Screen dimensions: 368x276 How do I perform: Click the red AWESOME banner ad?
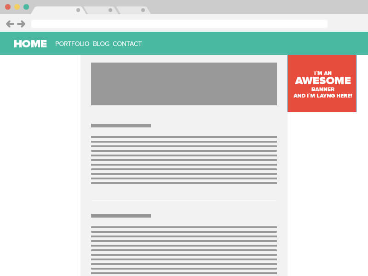click(322, 83)
